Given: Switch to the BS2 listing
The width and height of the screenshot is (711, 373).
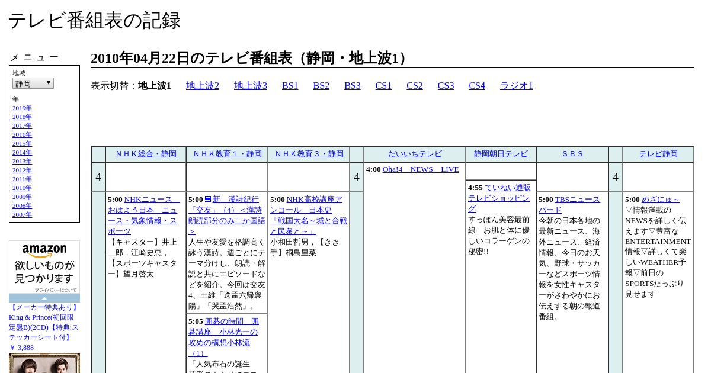Looking at the screenshot, I should tap(321, 86).
